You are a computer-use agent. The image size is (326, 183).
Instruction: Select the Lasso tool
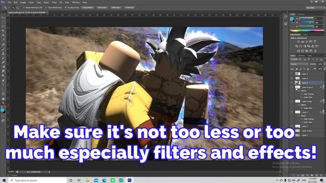(3, 26)
